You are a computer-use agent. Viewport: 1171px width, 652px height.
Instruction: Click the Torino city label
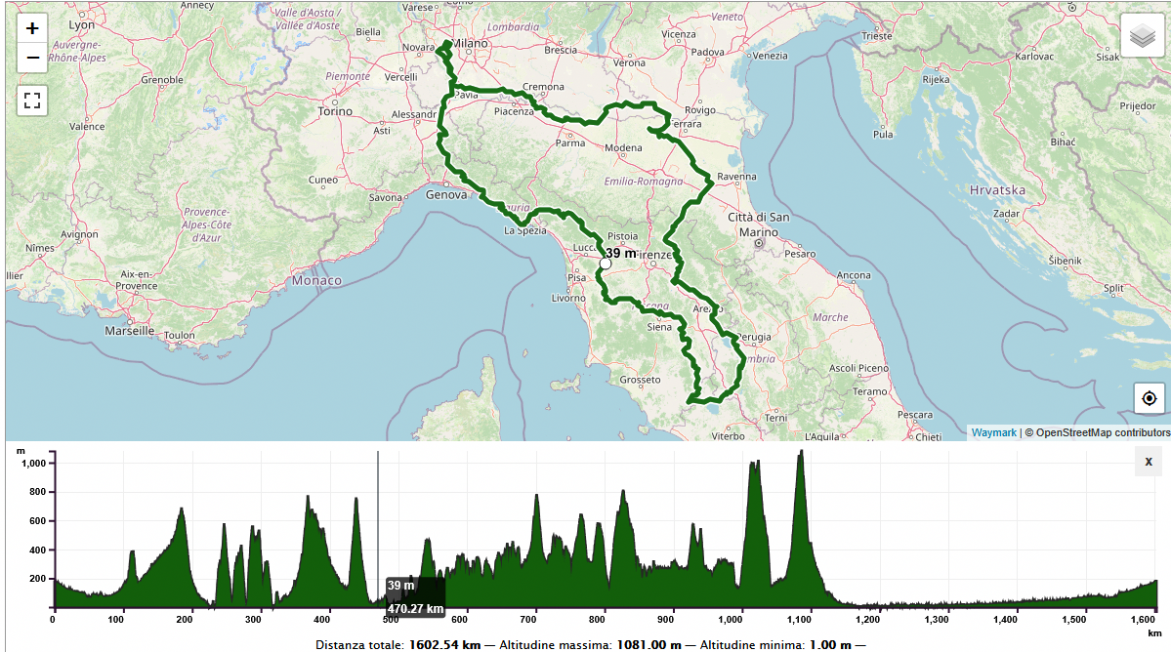335,111
